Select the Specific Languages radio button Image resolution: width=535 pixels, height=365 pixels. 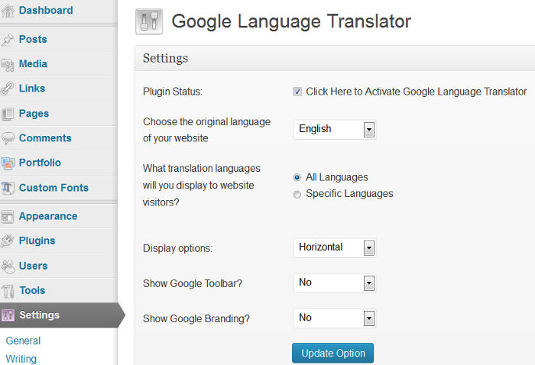297,195
